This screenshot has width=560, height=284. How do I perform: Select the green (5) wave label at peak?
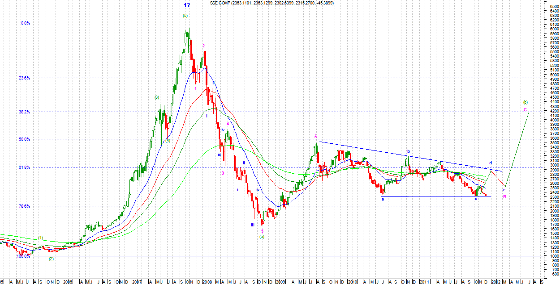coord(185,16)
